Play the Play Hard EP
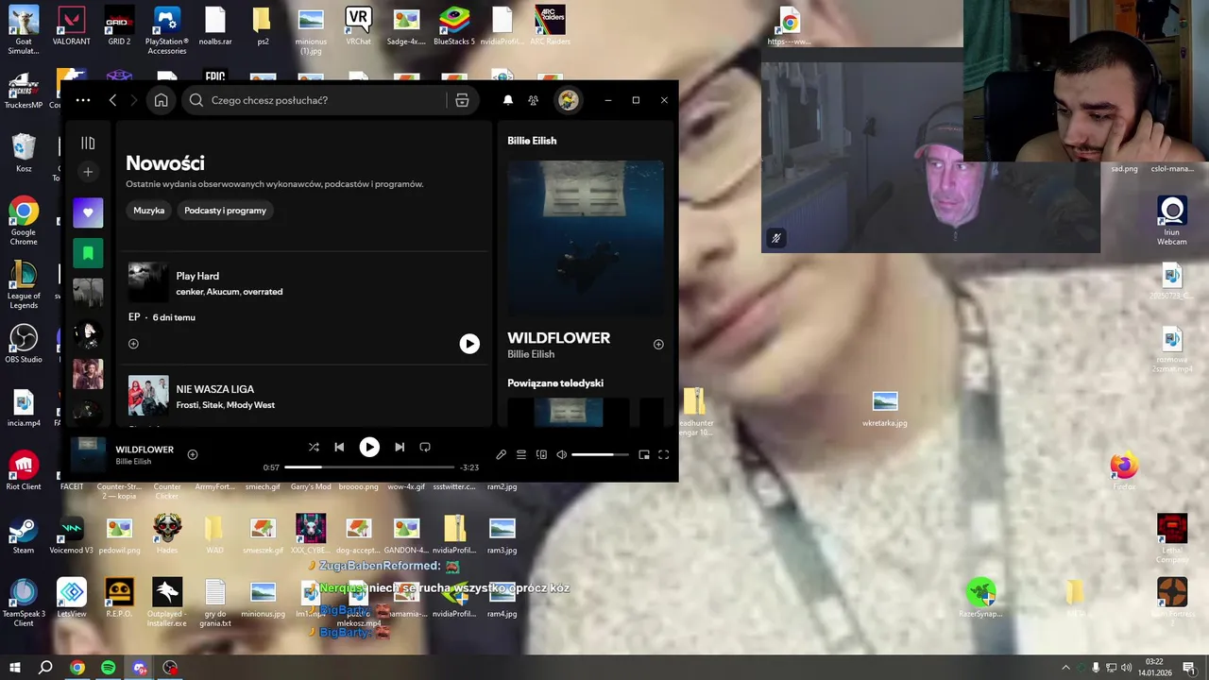Screen dimensions: 1209x680 469,344
